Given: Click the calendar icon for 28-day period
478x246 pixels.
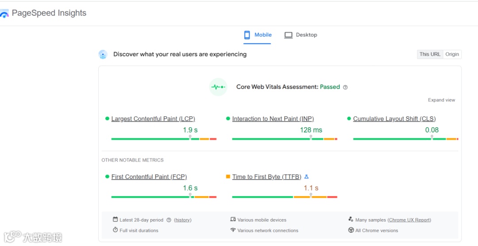Looking at the screenshot, I should point(115,220).
